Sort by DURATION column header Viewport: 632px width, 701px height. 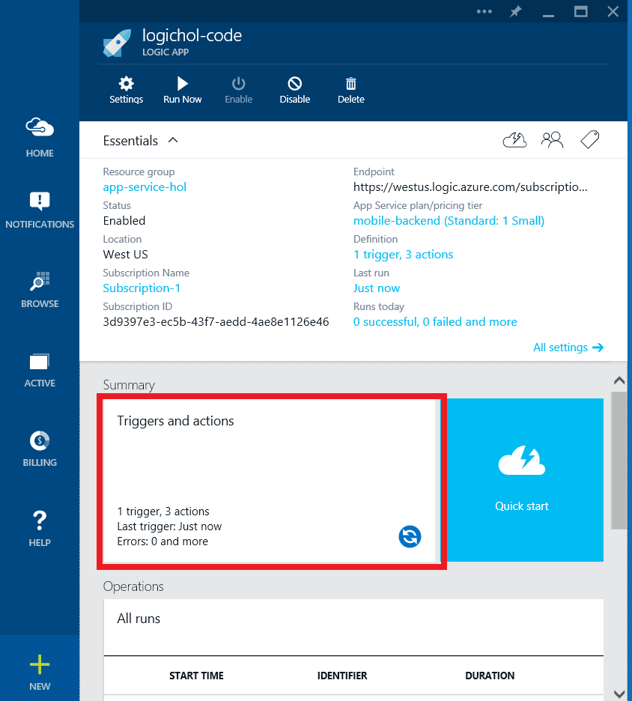pos(490,676)
